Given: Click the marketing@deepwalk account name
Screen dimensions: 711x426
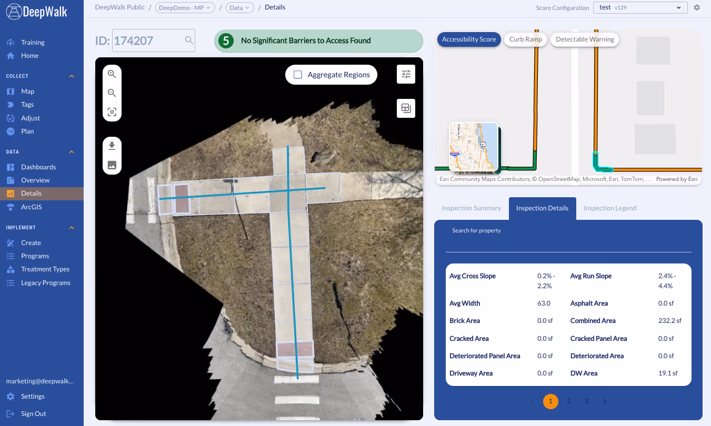Looking at the screenshot, I should [39, 381].
